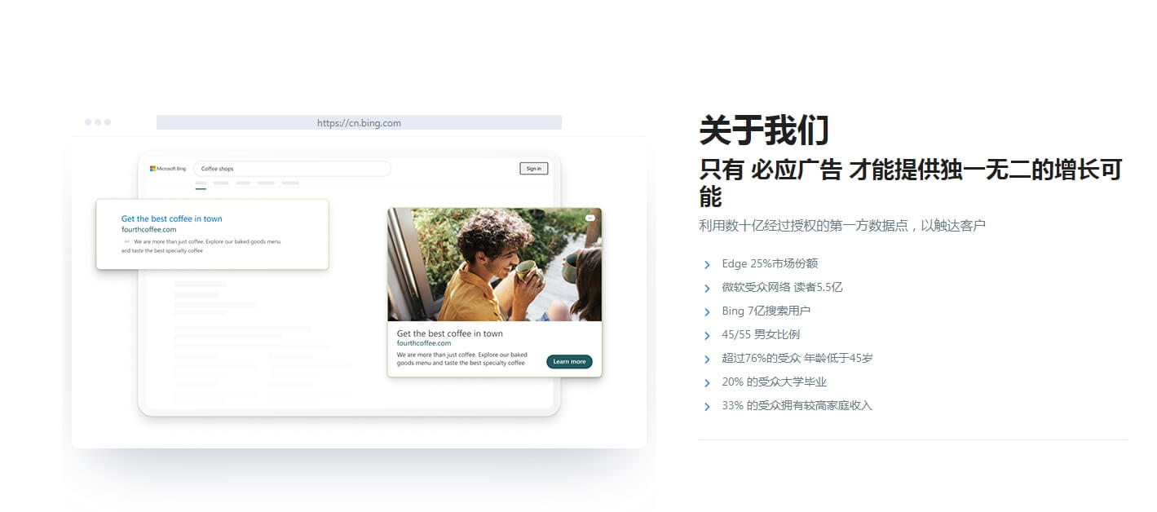
Task: Click the chevron beside 45/55 男女比例
Action: [x=707, y=336]
